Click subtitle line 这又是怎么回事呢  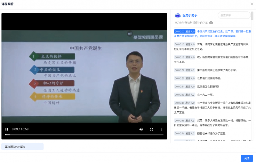pyautogui.click(x=208, y=86)
